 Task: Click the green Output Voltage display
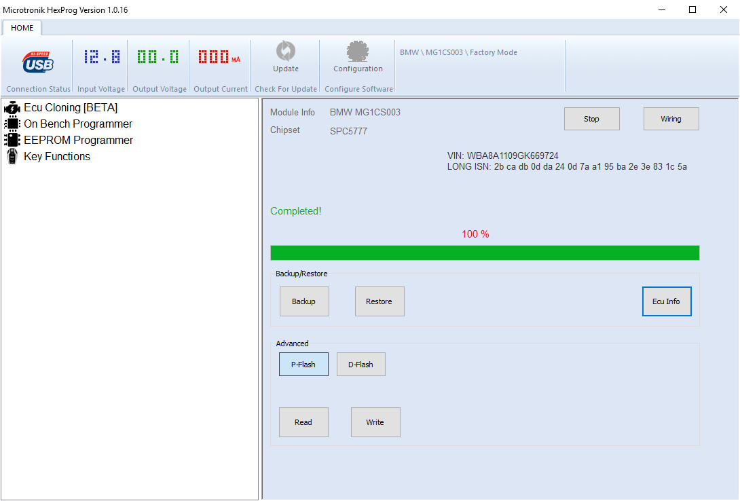(158, 57)
